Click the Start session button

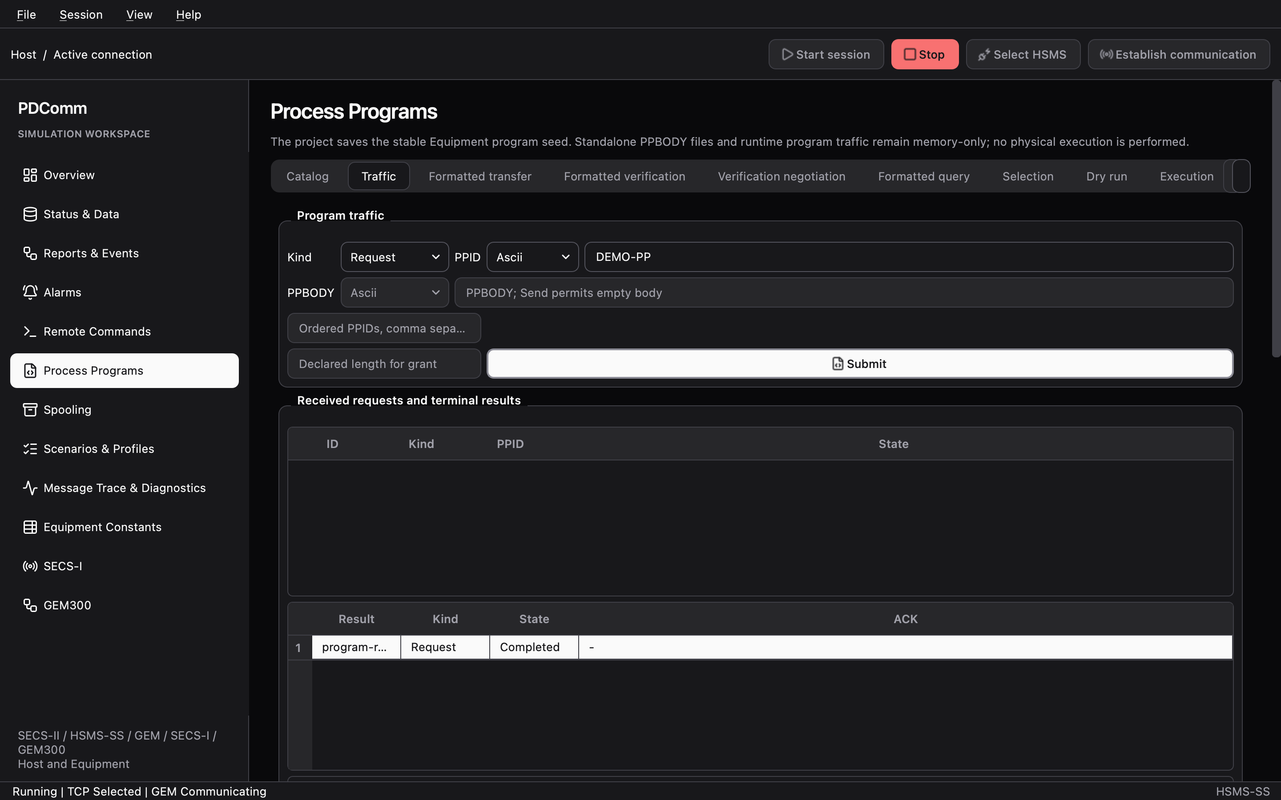click(x=826, y=55)
